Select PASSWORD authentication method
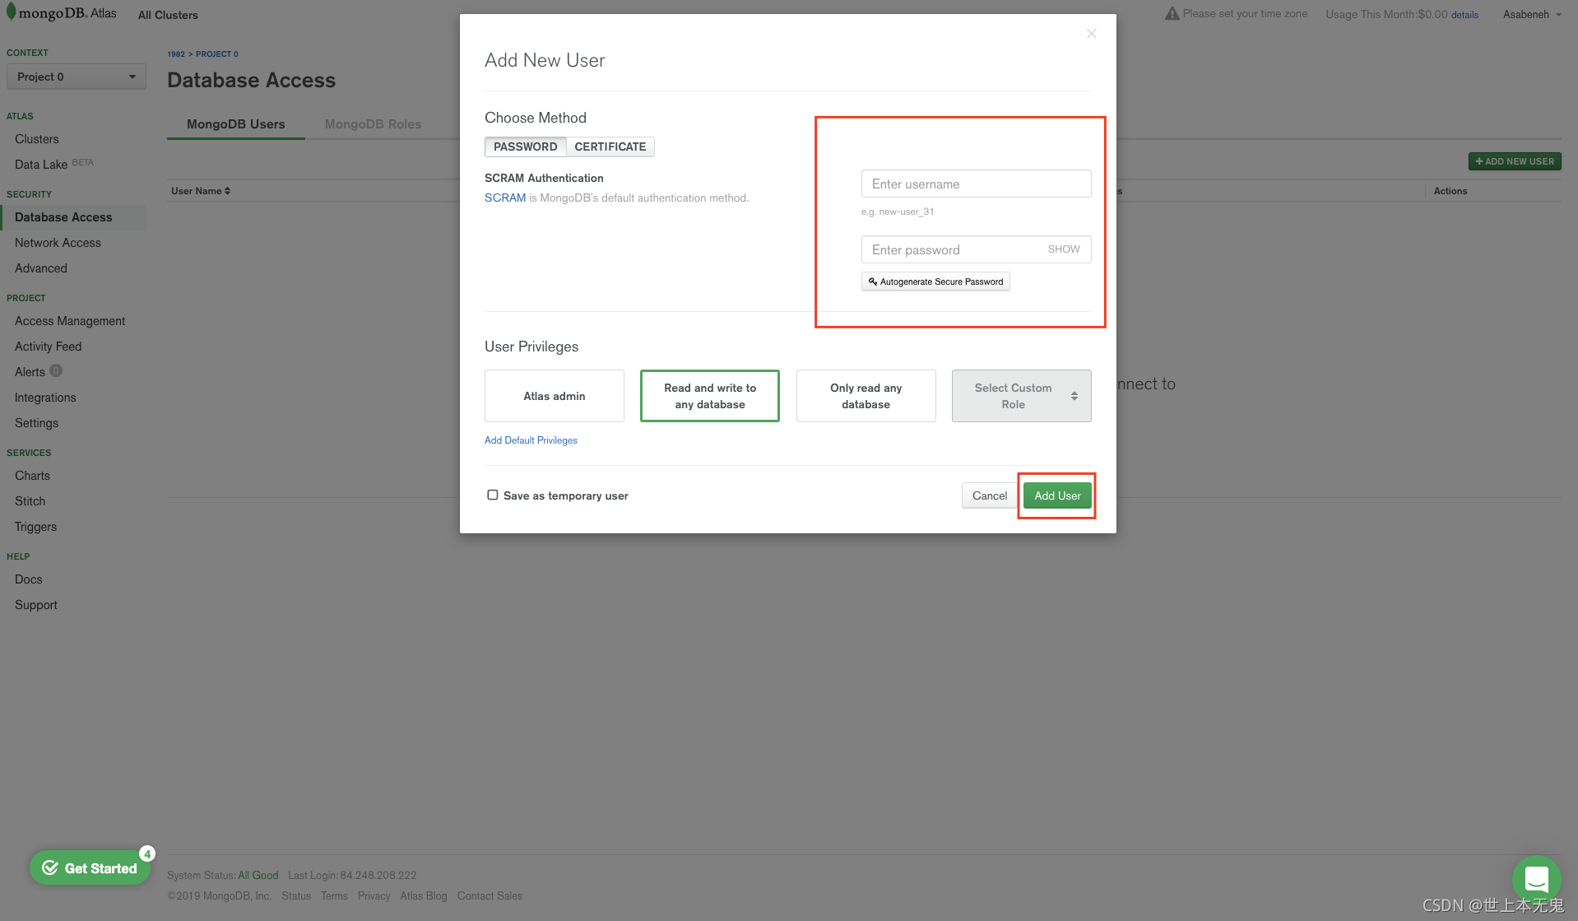Viewport: 1578px width, 921px height. 525,147
